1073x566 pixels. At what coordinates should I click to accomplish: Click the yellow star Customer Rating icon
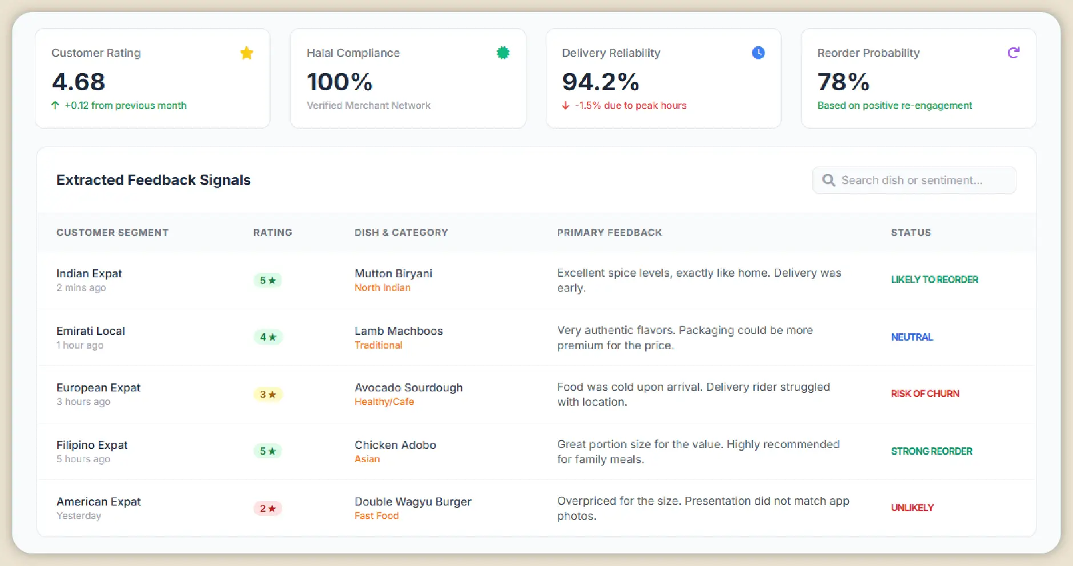tap(247, 53)
